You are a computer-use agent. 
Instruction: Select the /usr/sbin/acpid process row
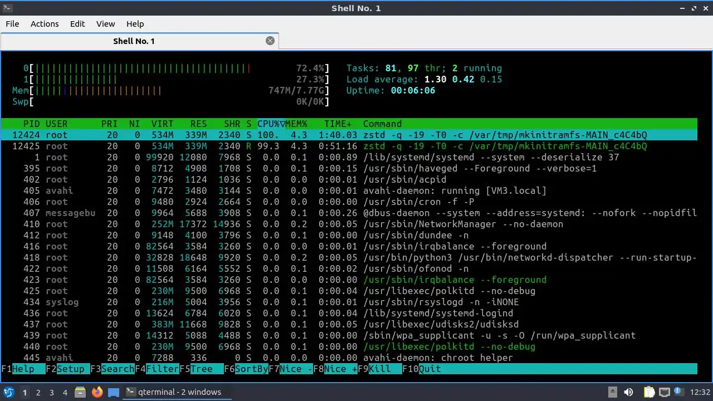coord(349,179)
